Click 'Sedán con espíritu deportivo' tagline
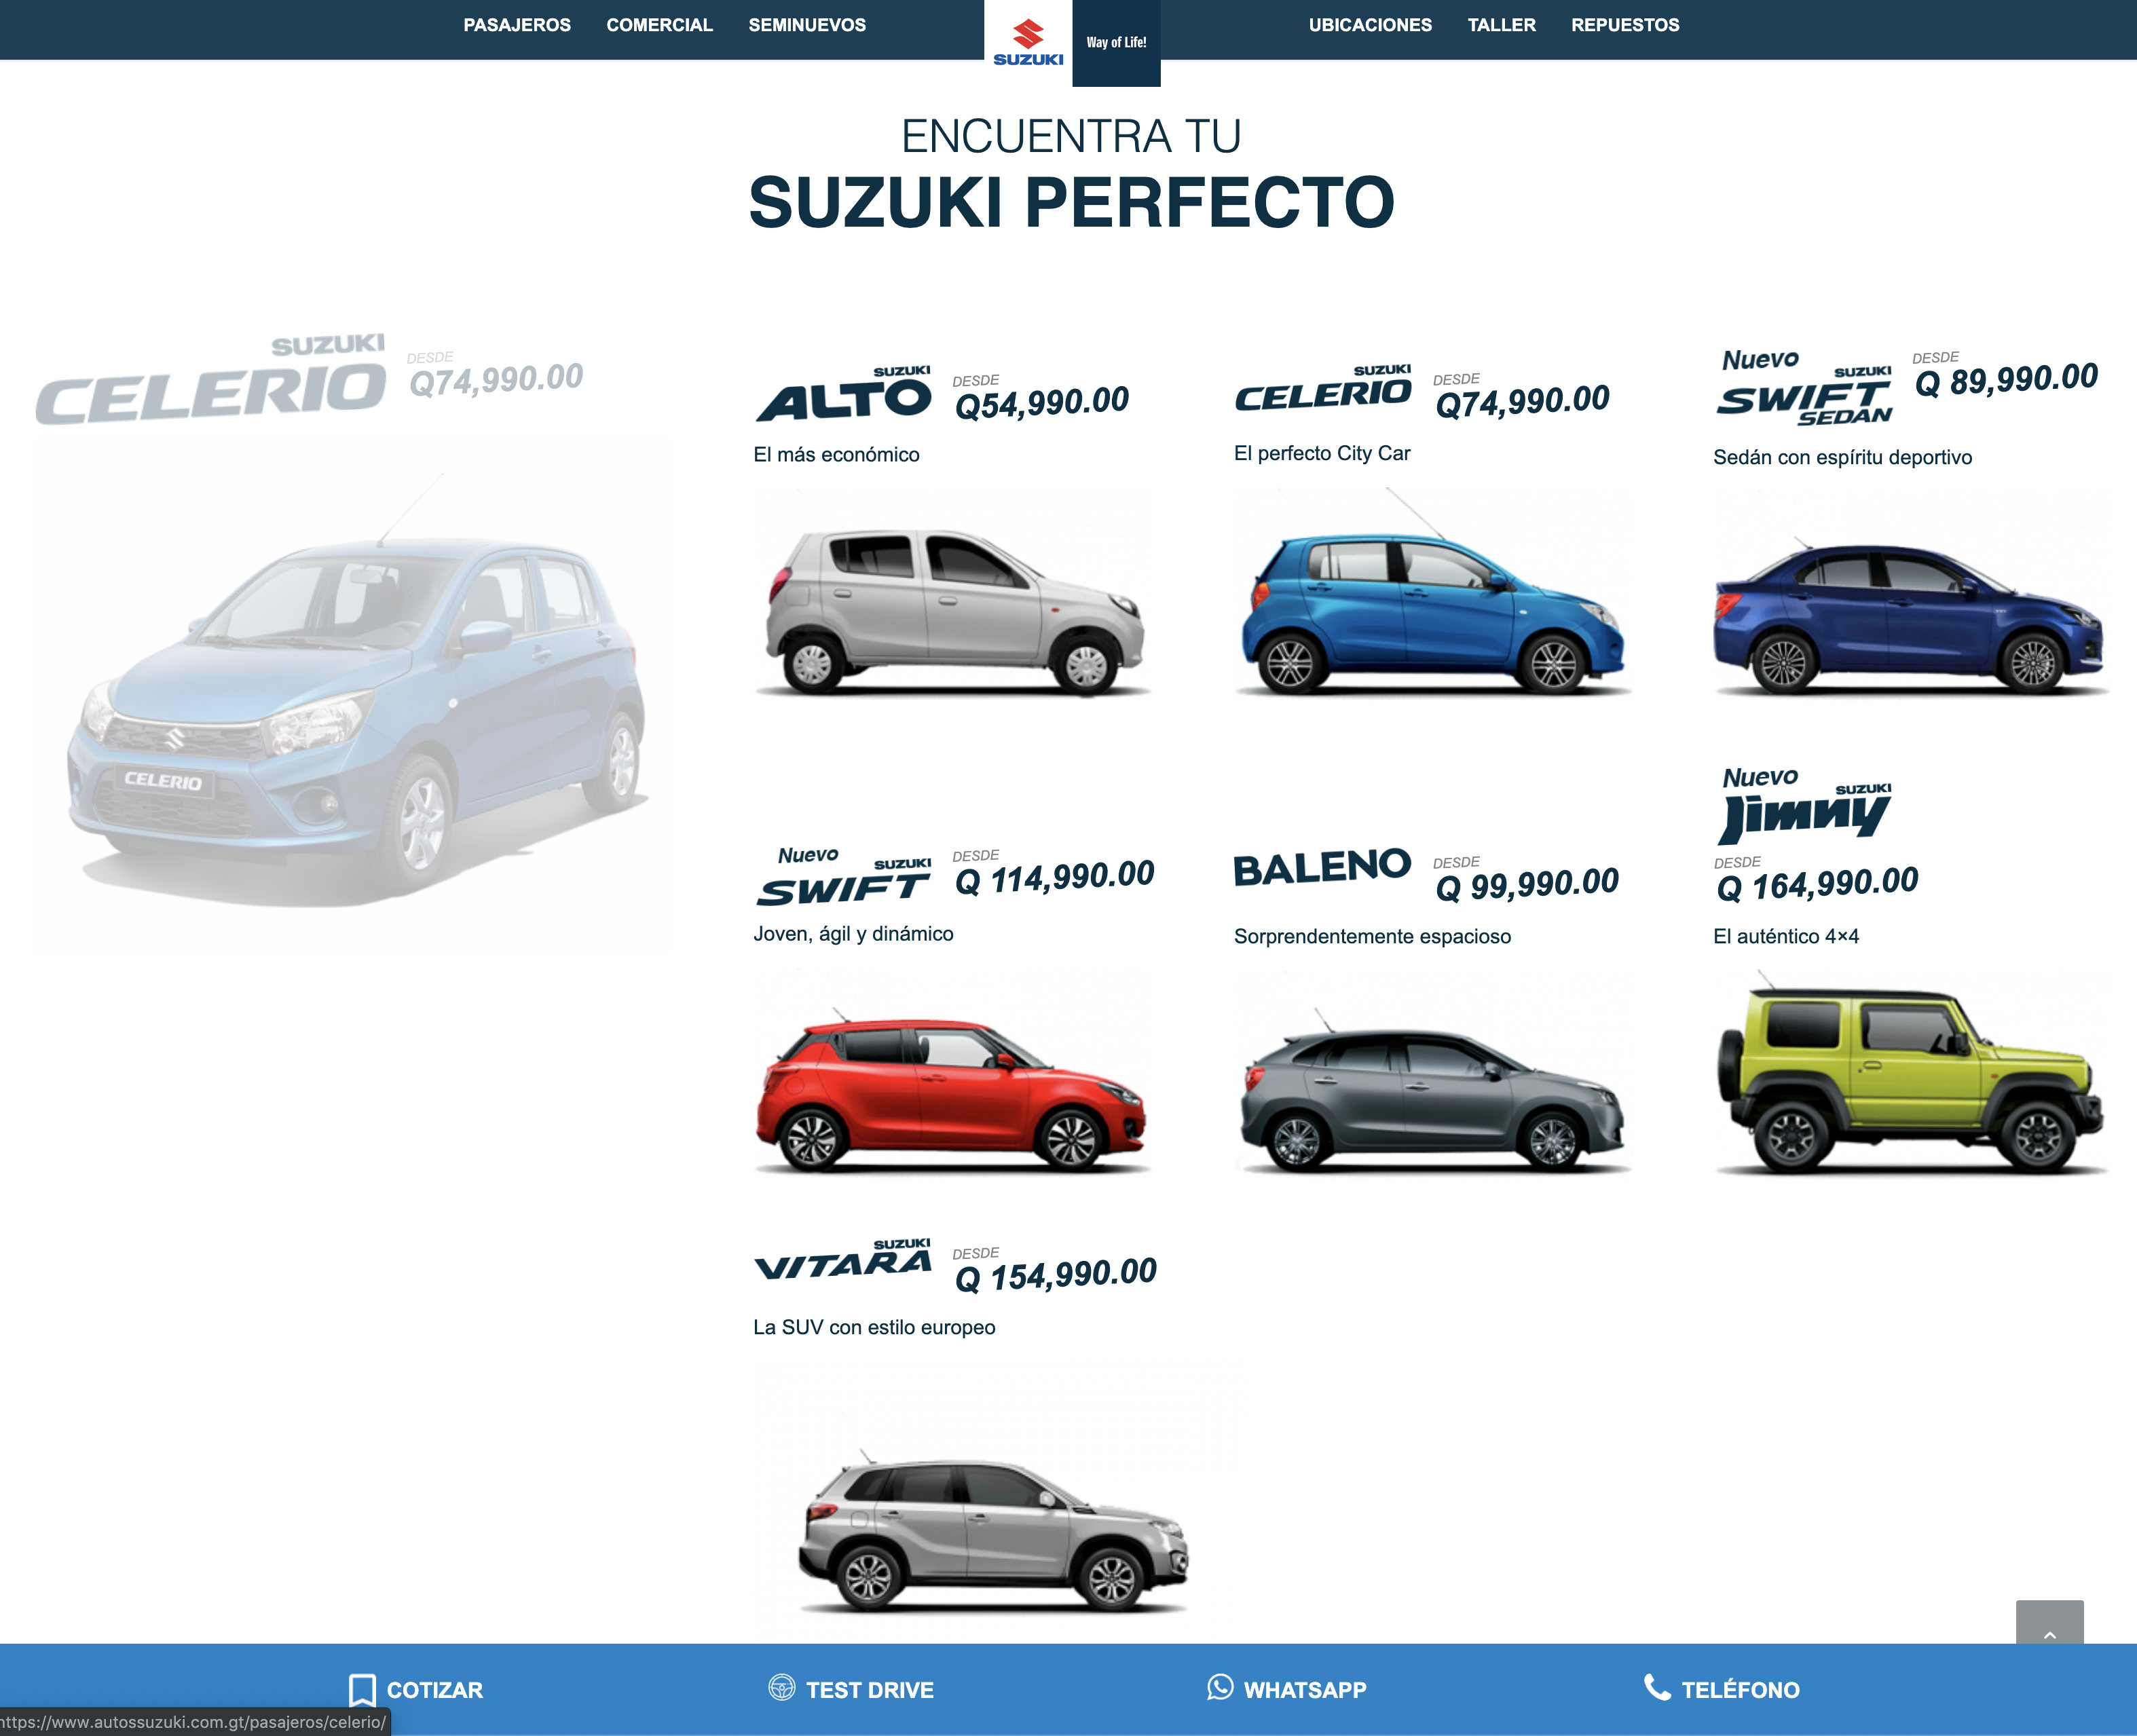The image size is (2137, 1736). [1842, 458]
